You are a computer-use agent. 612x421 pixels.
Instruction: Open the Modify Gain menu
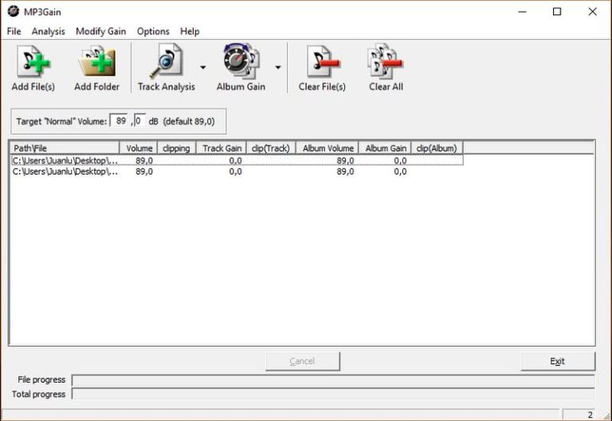100,31
